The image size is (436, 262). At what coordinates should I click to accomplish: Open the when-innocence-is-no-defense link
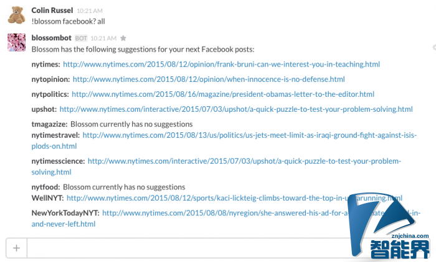[209, 79]
